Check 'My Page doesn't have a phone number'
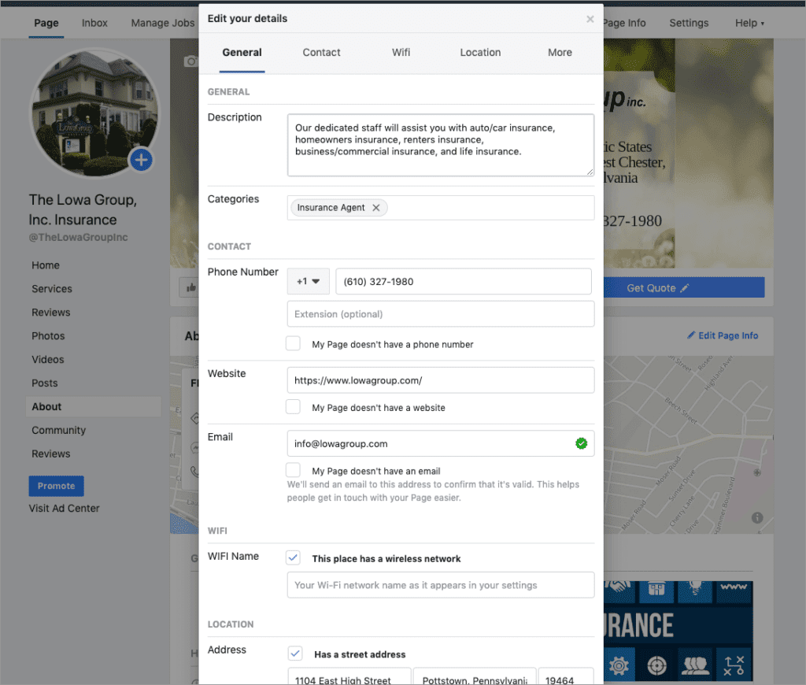The width and height of the screenshot is (806, 685). [x=293, y=343]
